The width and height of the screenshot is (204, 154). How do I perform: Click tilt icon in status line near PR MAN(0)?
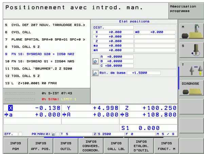point(53,134)
